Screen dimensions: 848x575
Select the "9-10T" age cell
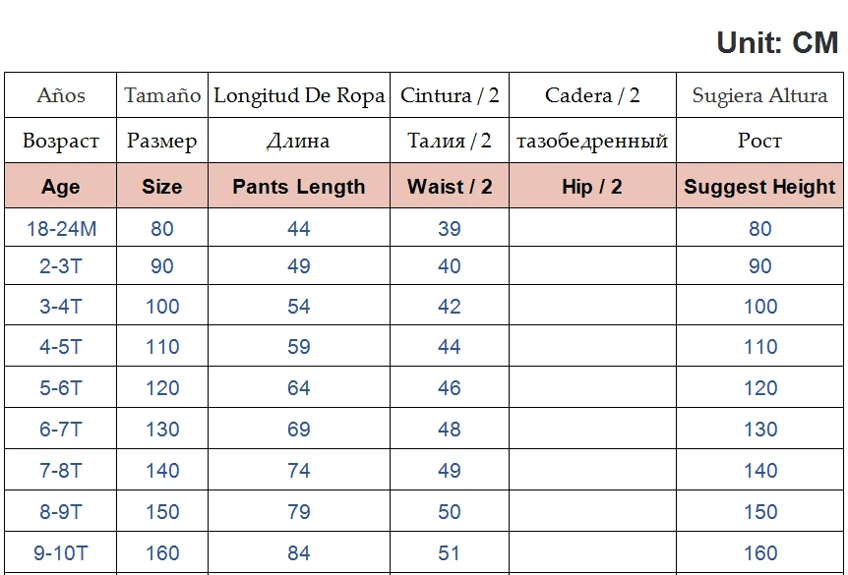click(61, 553)
